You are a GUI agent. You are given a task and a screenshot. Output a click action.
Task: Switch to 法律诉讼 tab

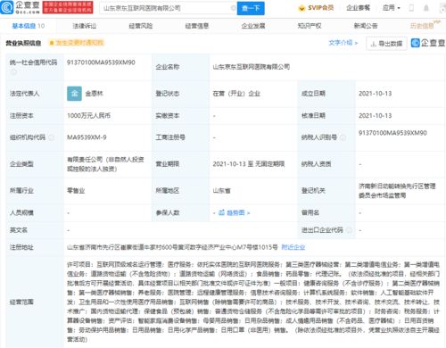pos(85,26)
